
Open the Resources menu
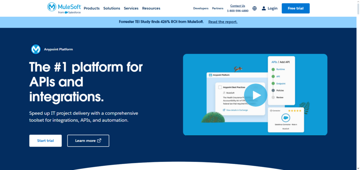pyautogui.click(x=151, y=8)
